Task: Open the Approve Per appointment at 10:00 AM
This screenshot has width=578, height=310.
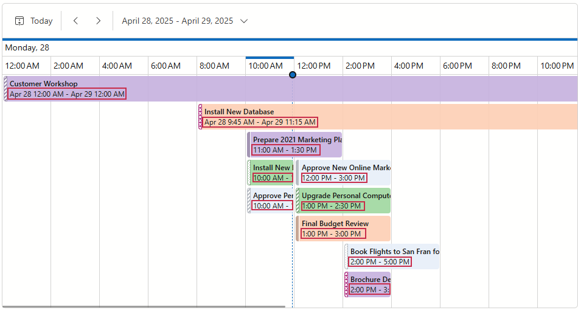Action: tap(270, 201)
